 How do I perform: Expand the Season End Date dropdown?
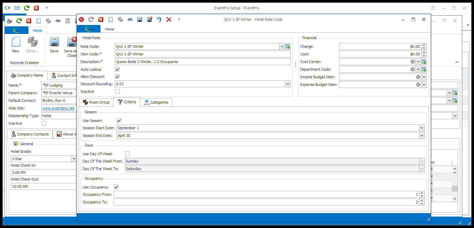coord(422,135)
